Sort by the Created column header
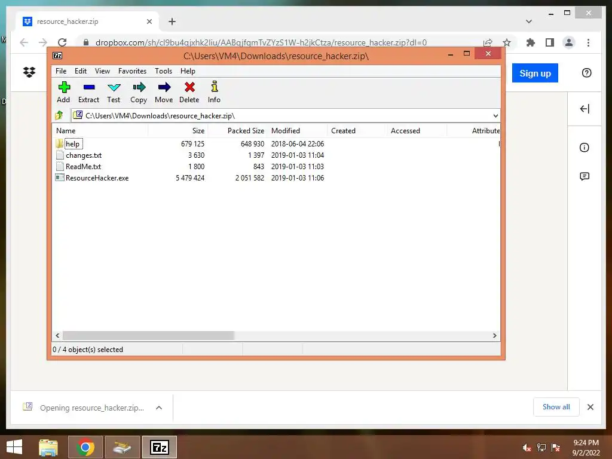 357,131
